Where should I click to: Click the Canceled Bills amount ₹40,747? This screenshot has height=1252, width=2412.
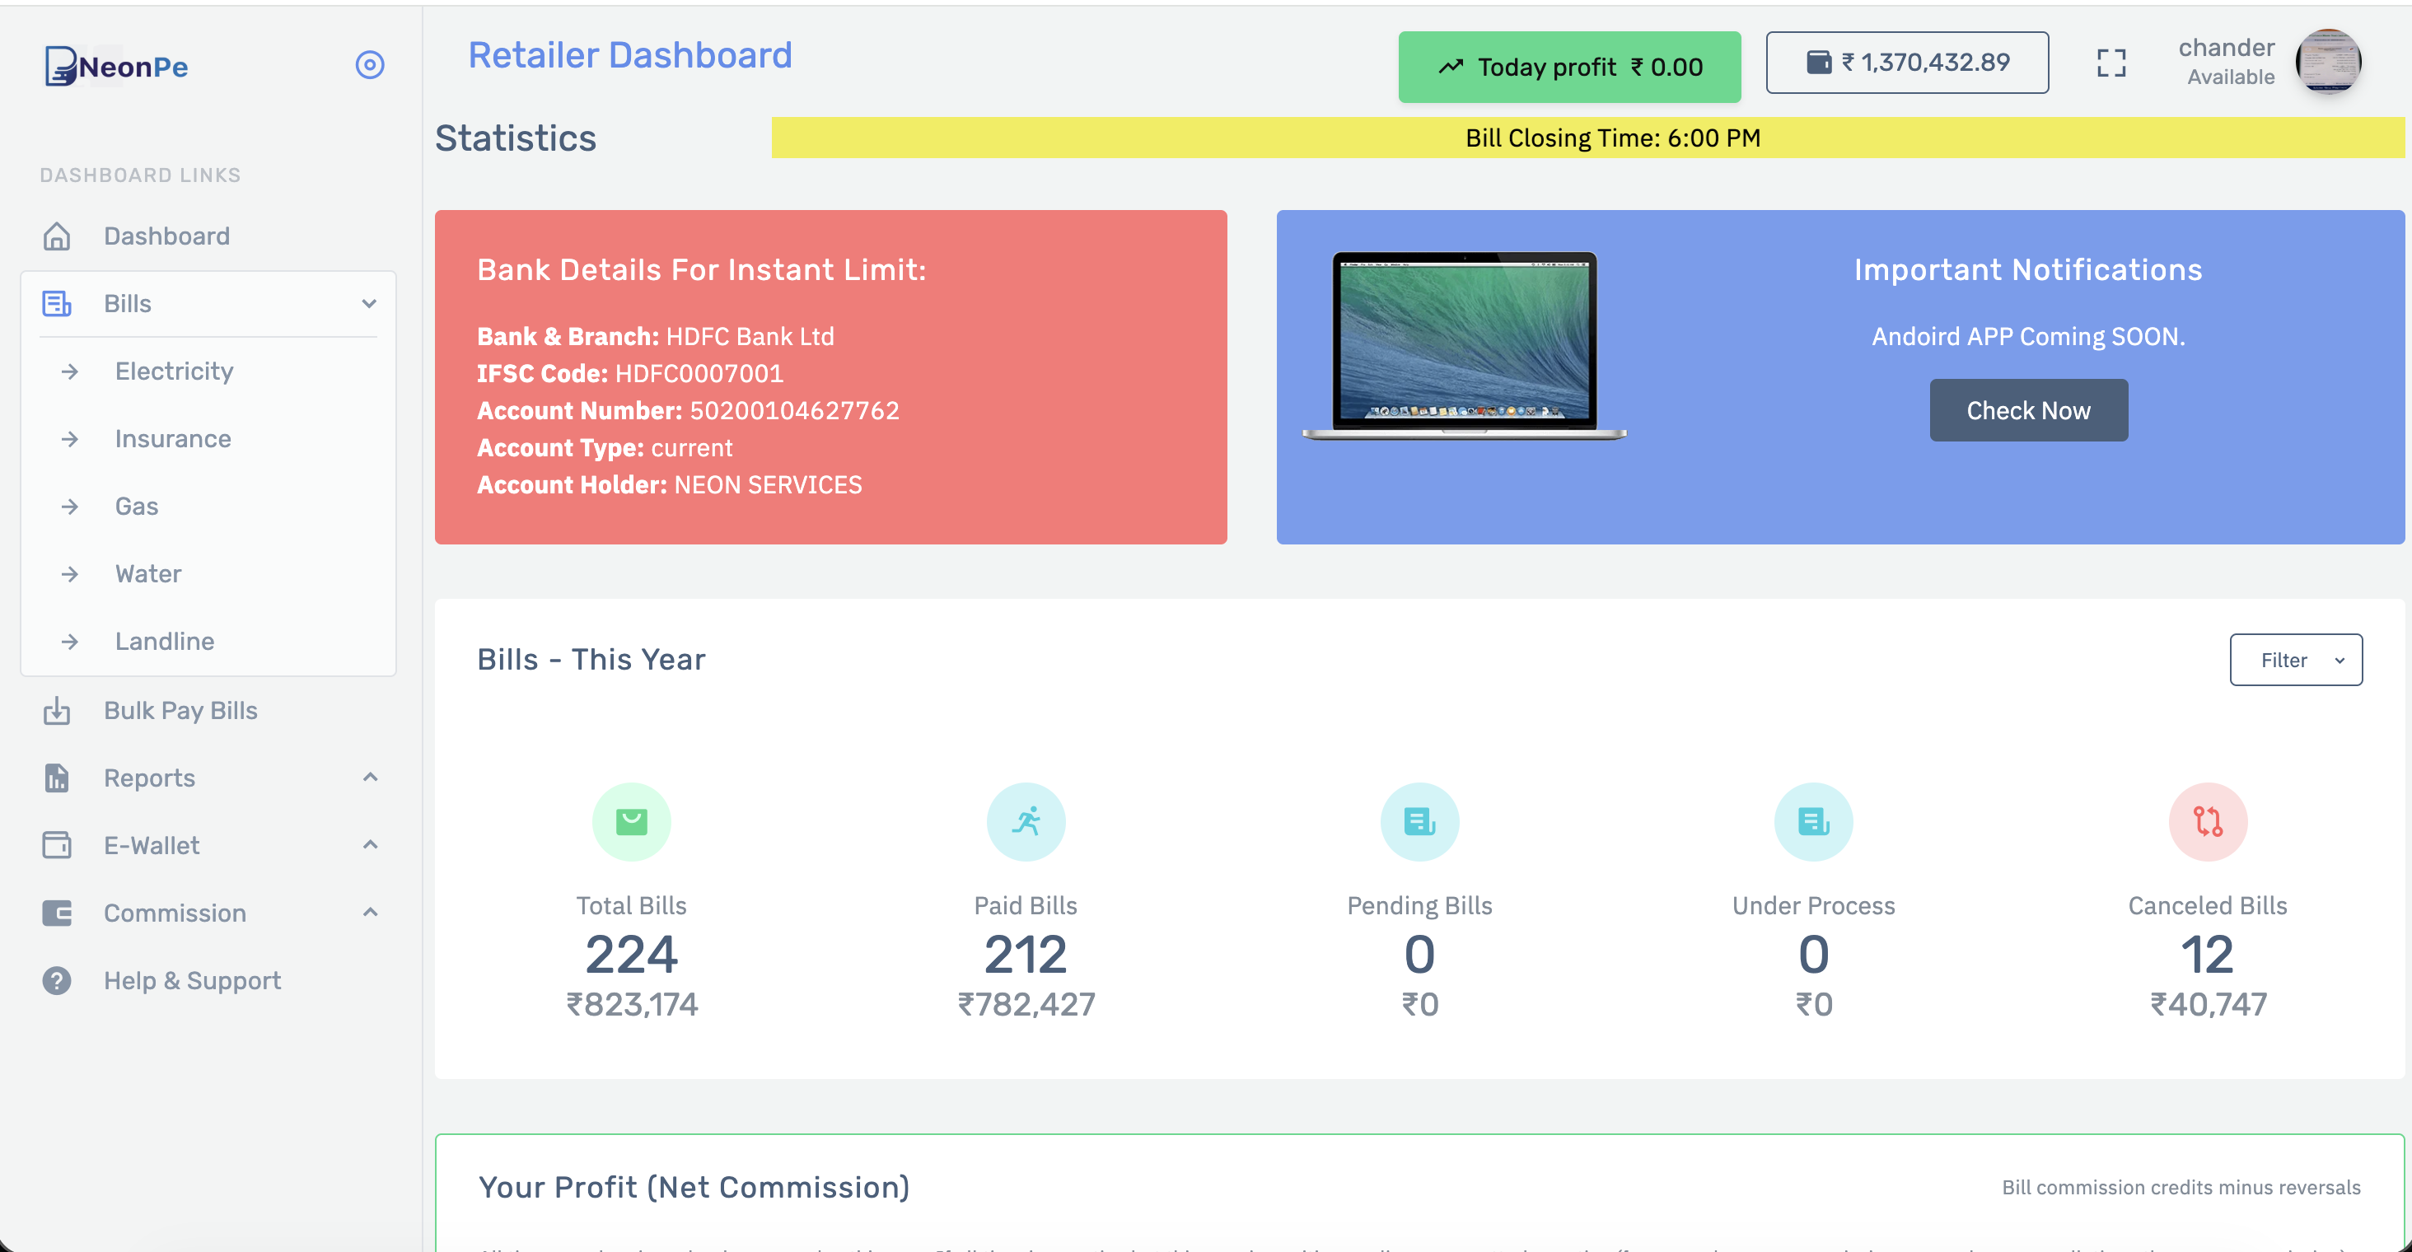click(x=2208, y=1005)
